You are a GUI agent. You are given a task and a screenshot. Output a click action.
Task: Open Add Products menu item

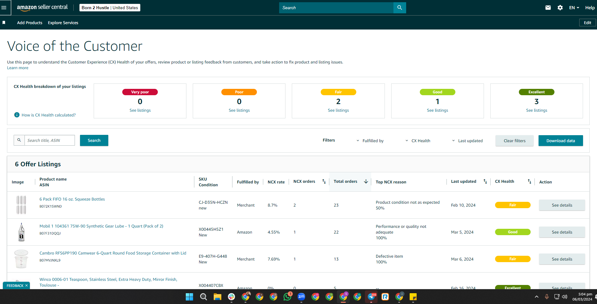coord(30,23)
